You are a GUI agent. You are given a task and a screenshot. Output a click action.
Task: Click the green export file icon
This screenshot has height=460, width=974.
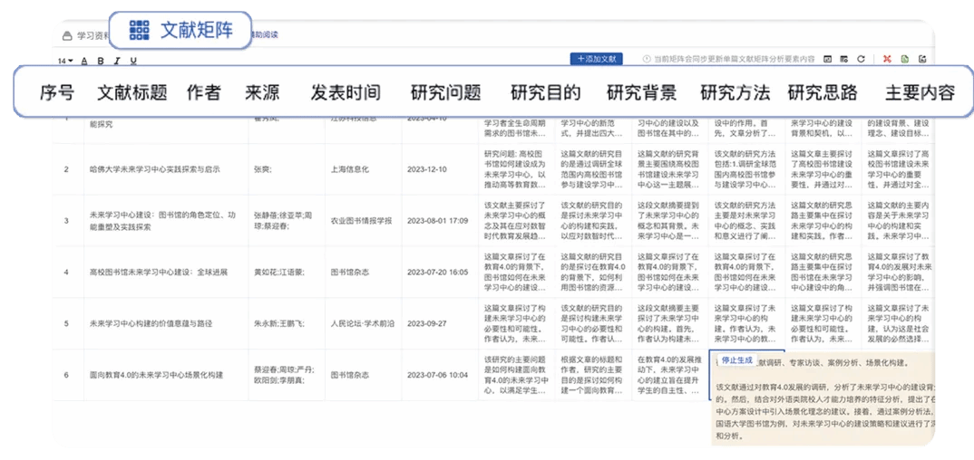click(904, 60)
